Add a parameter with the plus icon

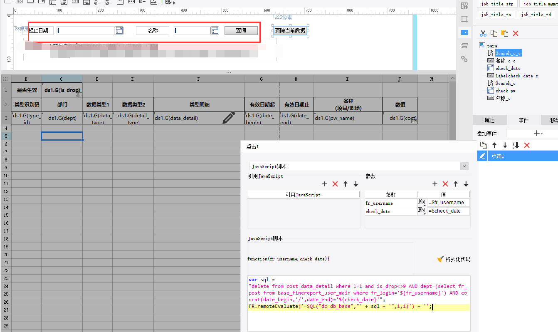[435, 184]
